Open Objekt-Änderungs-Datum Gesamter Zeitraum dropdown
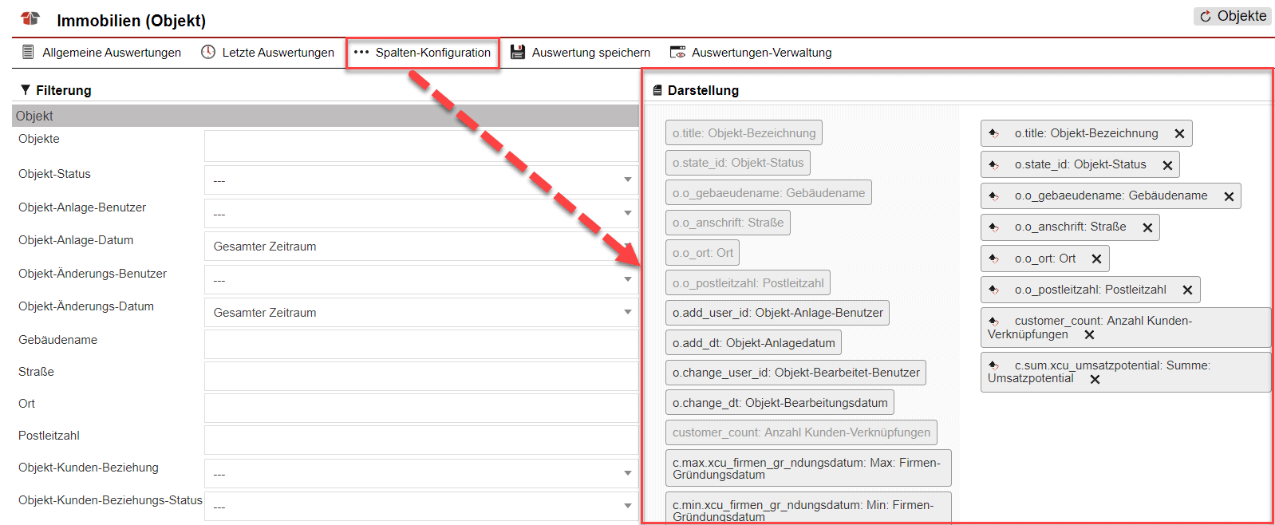This screenshot has width=1275, height=525. click(421, 313)
